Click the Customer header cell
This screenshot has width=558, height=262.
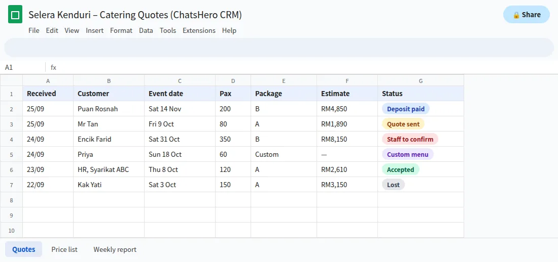(109, 94)
